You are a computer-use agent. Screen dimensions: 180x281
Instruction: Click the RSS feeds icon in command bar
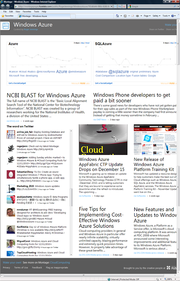(x=125, y=16)
